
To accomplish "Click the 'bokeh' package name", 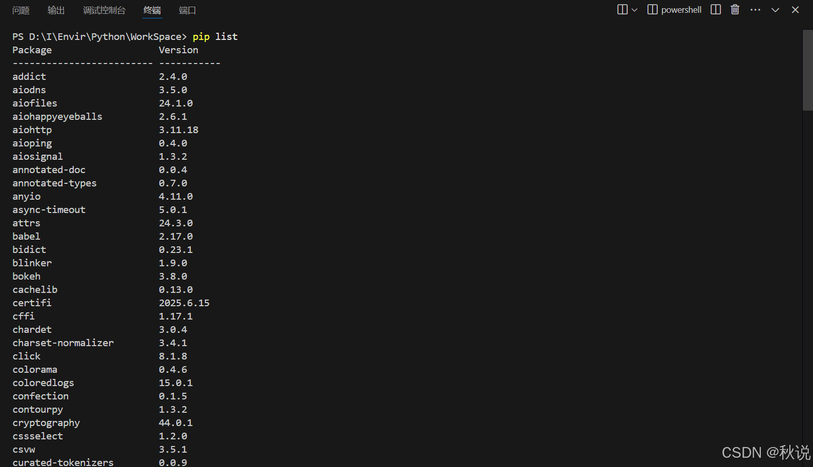I will (x=27, y=276).
